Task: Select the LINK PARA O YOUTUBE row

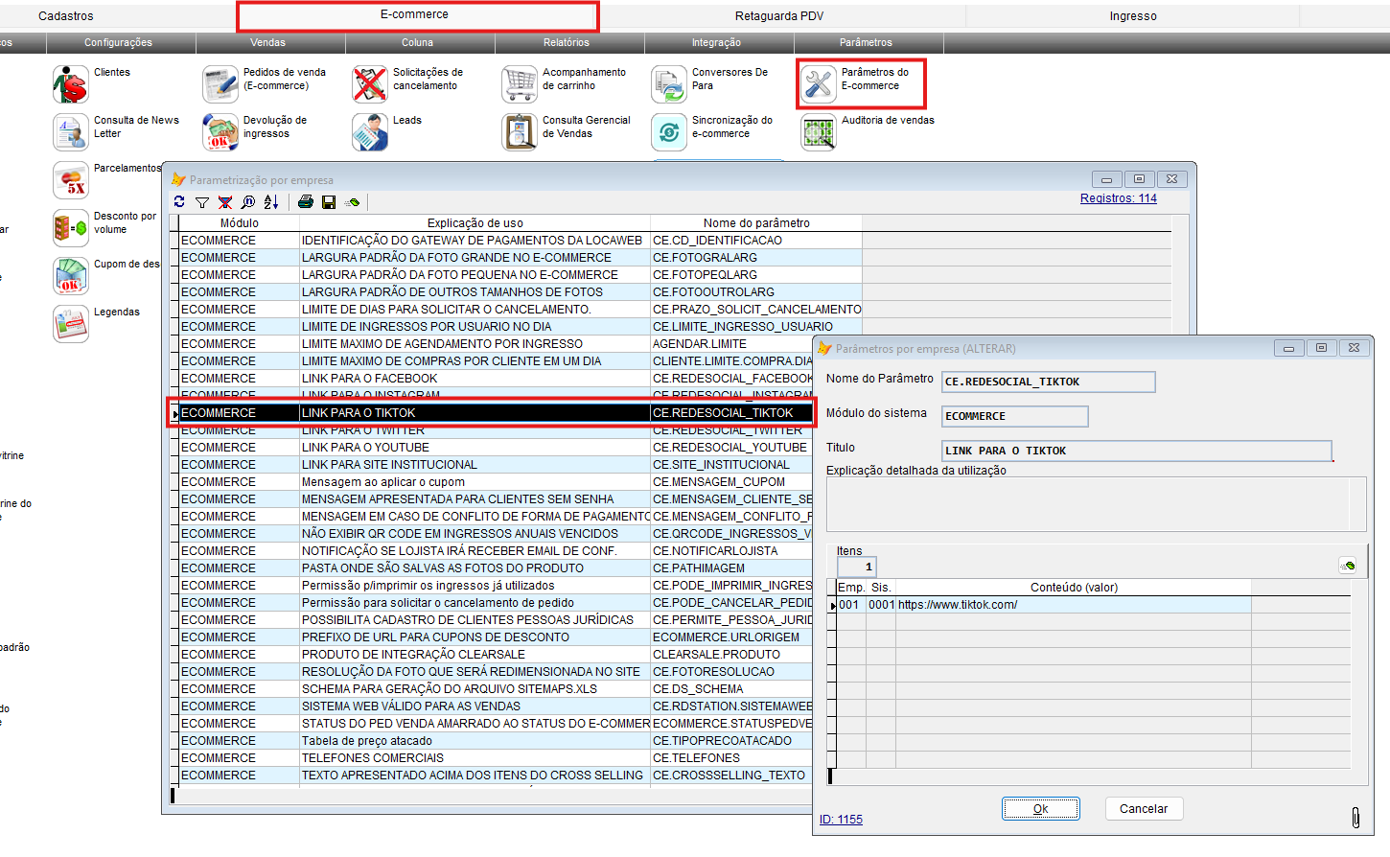Action: 365,448
